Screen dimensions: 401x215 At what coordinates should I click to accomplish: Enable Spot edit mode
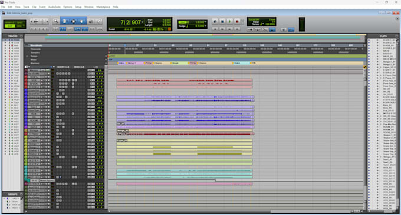pyautogui.click(x=19, y=22)
